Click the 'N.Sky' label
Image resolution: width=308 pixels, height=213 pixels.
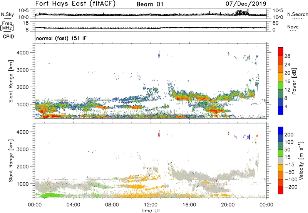click(7, 14)
